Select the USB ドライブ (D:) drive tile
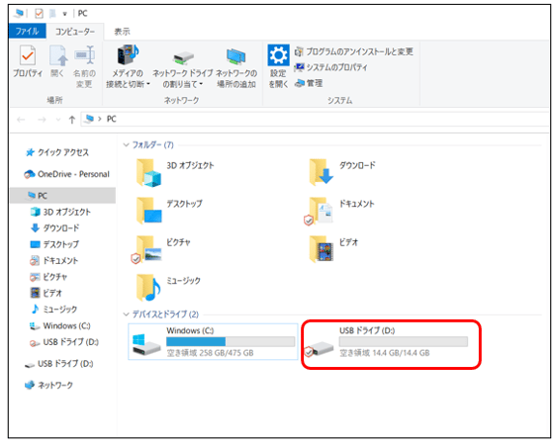558x448 pixels. tap(386, 342)
